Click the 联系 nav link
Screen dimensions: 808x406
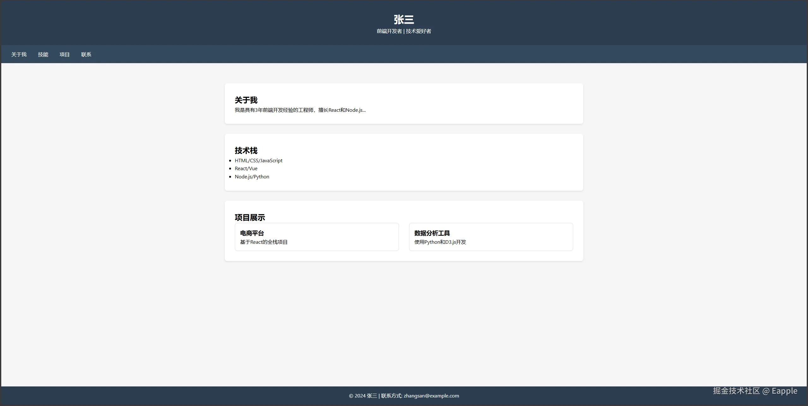click(x=86, y=55)
